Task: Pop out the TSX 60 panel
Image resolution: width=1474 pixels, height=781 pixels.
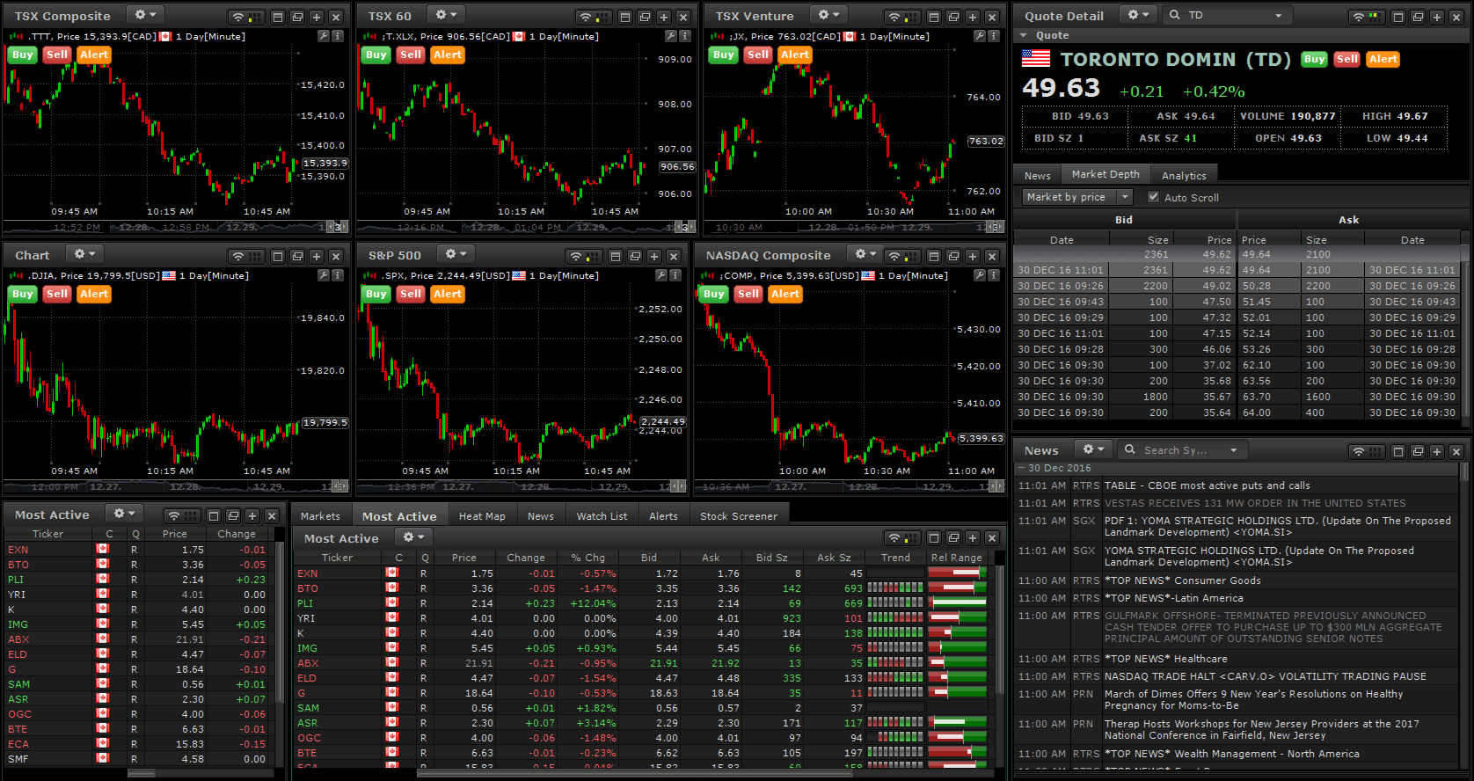Action: coord(645,17)
